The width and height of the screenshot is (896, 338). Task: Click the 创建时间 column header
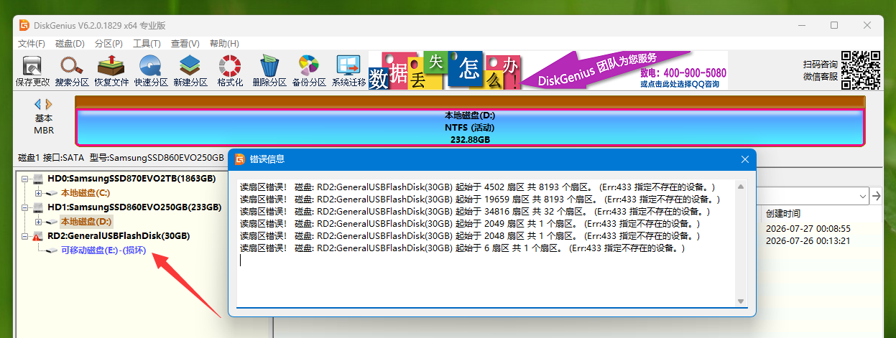point(782,214)
